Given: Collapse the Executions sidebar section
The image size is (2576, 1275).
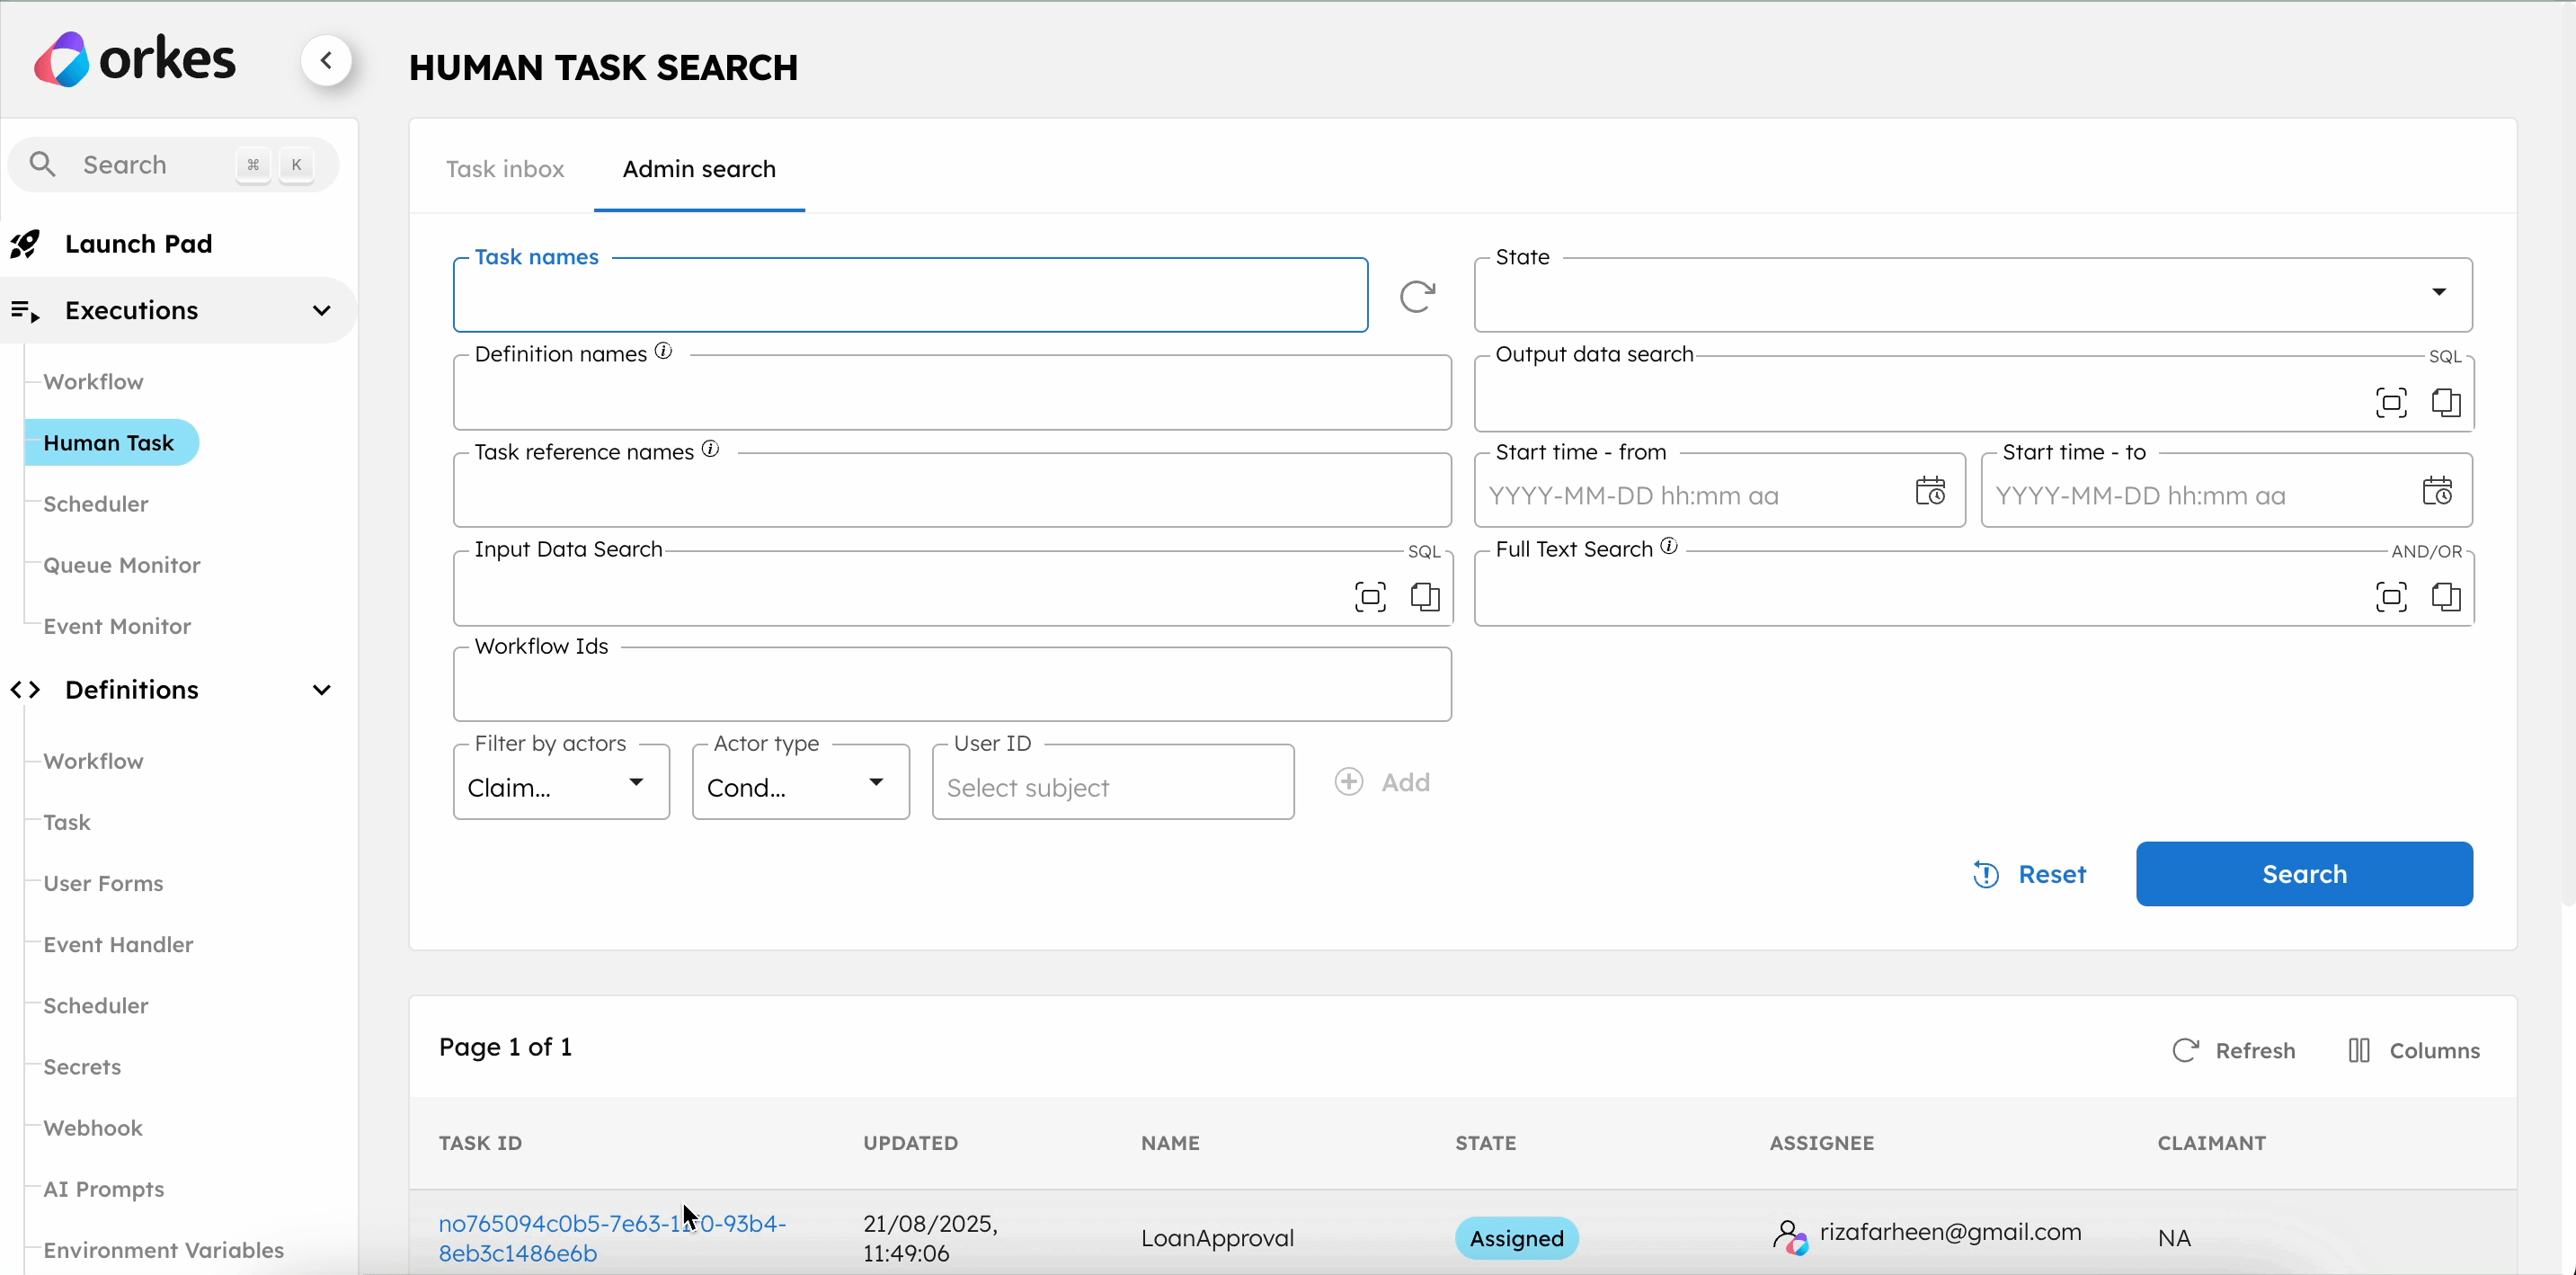Looking at the screenshot, I should [321, 311].
